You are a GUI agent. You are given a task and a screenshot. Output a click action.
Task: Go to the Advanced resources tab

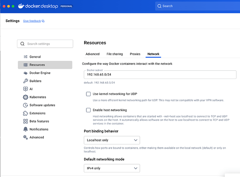pos(92,54)
